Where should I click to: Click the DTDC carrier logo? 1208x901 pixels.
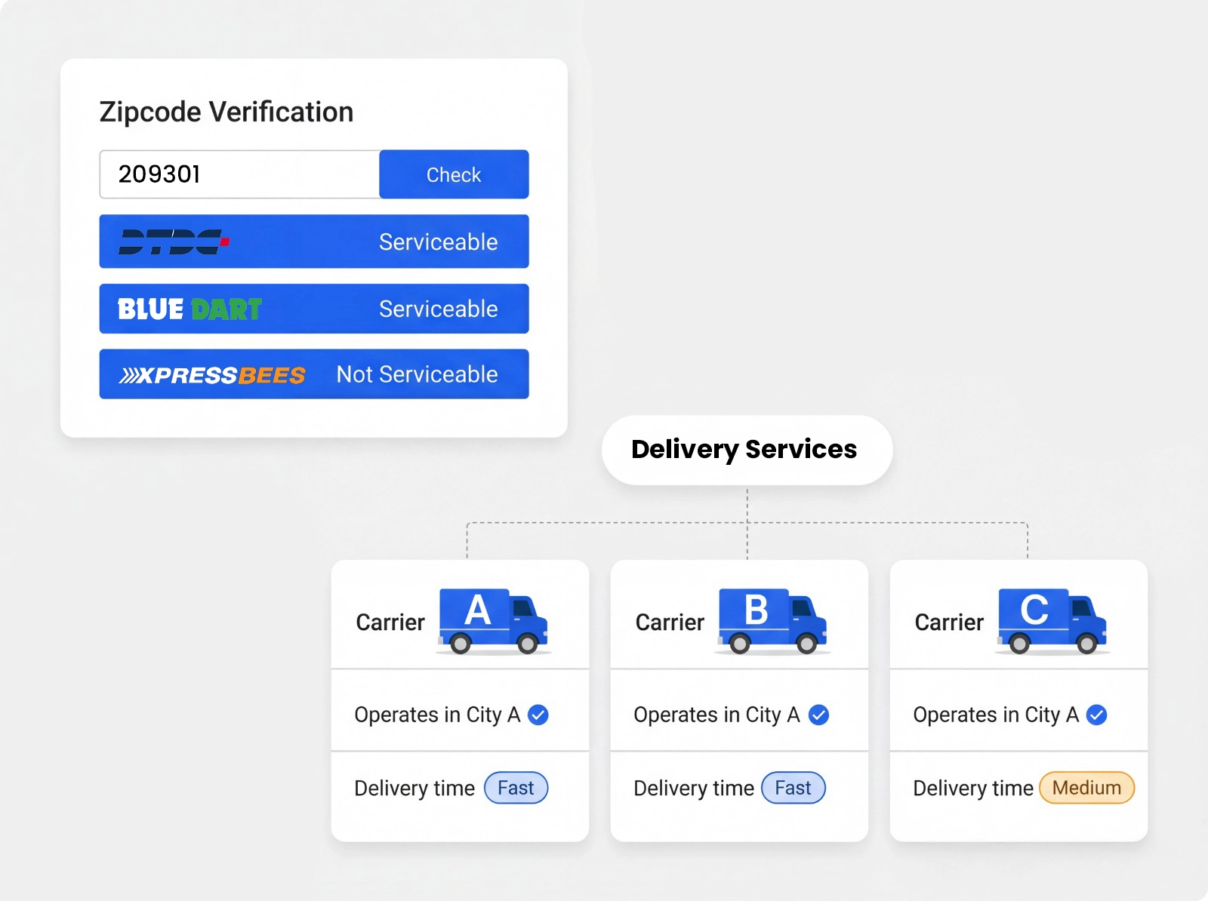(174, 241)
